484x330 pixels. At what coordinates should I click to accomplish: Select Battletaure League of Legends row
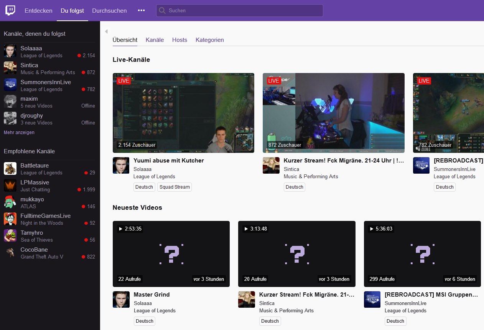tap(49, 169)
